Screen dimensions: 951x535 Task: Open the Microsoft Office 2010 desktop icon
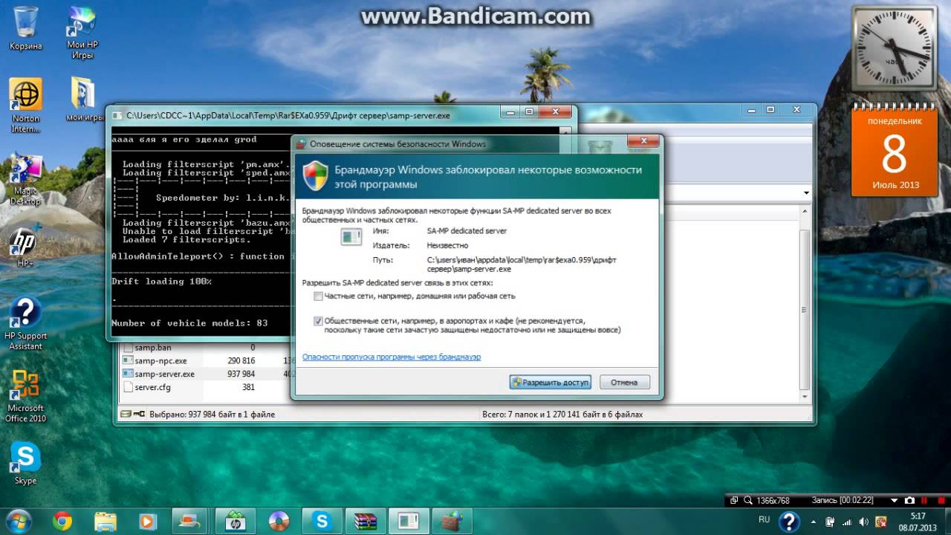pyautogui.click(x=25, y=397)
